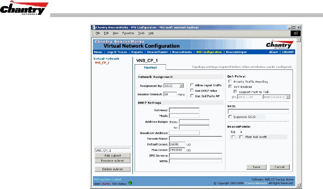323x189 pixels.
Task: Tick a radio checkbox for Main hall north
Action: tap(241, 137)
